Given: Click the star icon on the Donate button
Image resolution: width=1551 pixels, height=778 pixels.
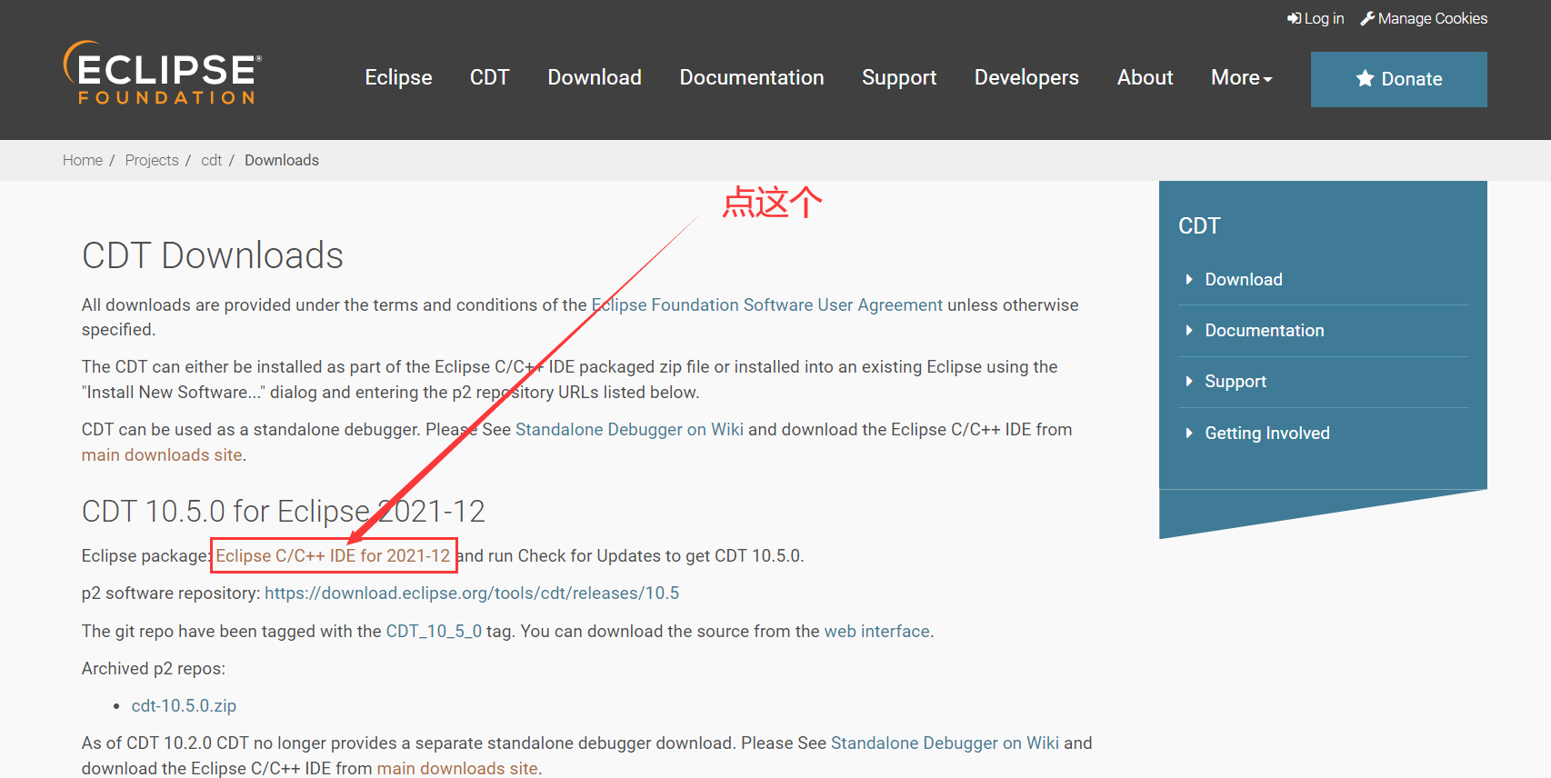Looking at the screenshot, I should pyautogui.click(x=1365, y=79).
